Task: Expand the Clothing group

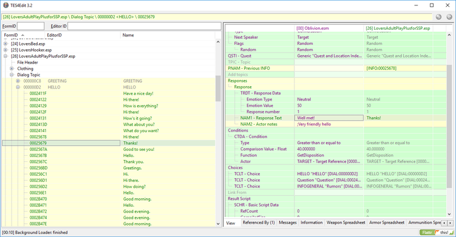Action: pyautogui.click(x=12, y=68)
